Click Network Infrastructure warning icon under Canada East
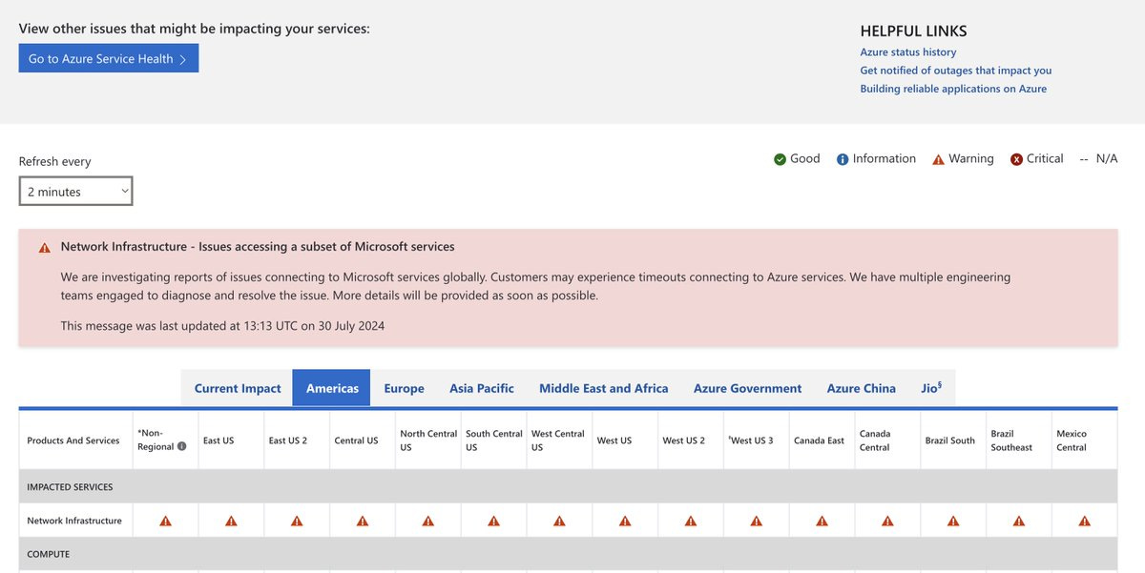This screenshot has width=1145, height=573. pos(822,521)
